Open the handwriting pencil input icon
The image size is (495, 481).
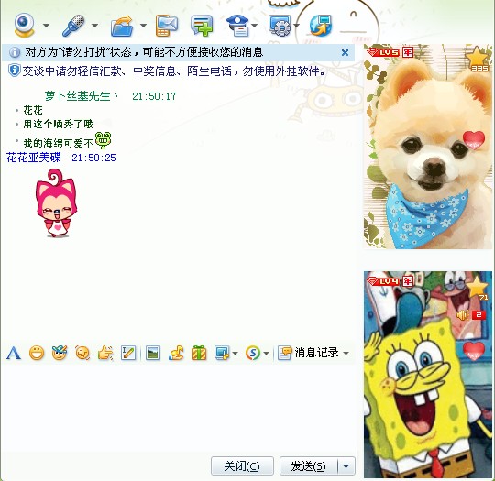pos(128,353)
